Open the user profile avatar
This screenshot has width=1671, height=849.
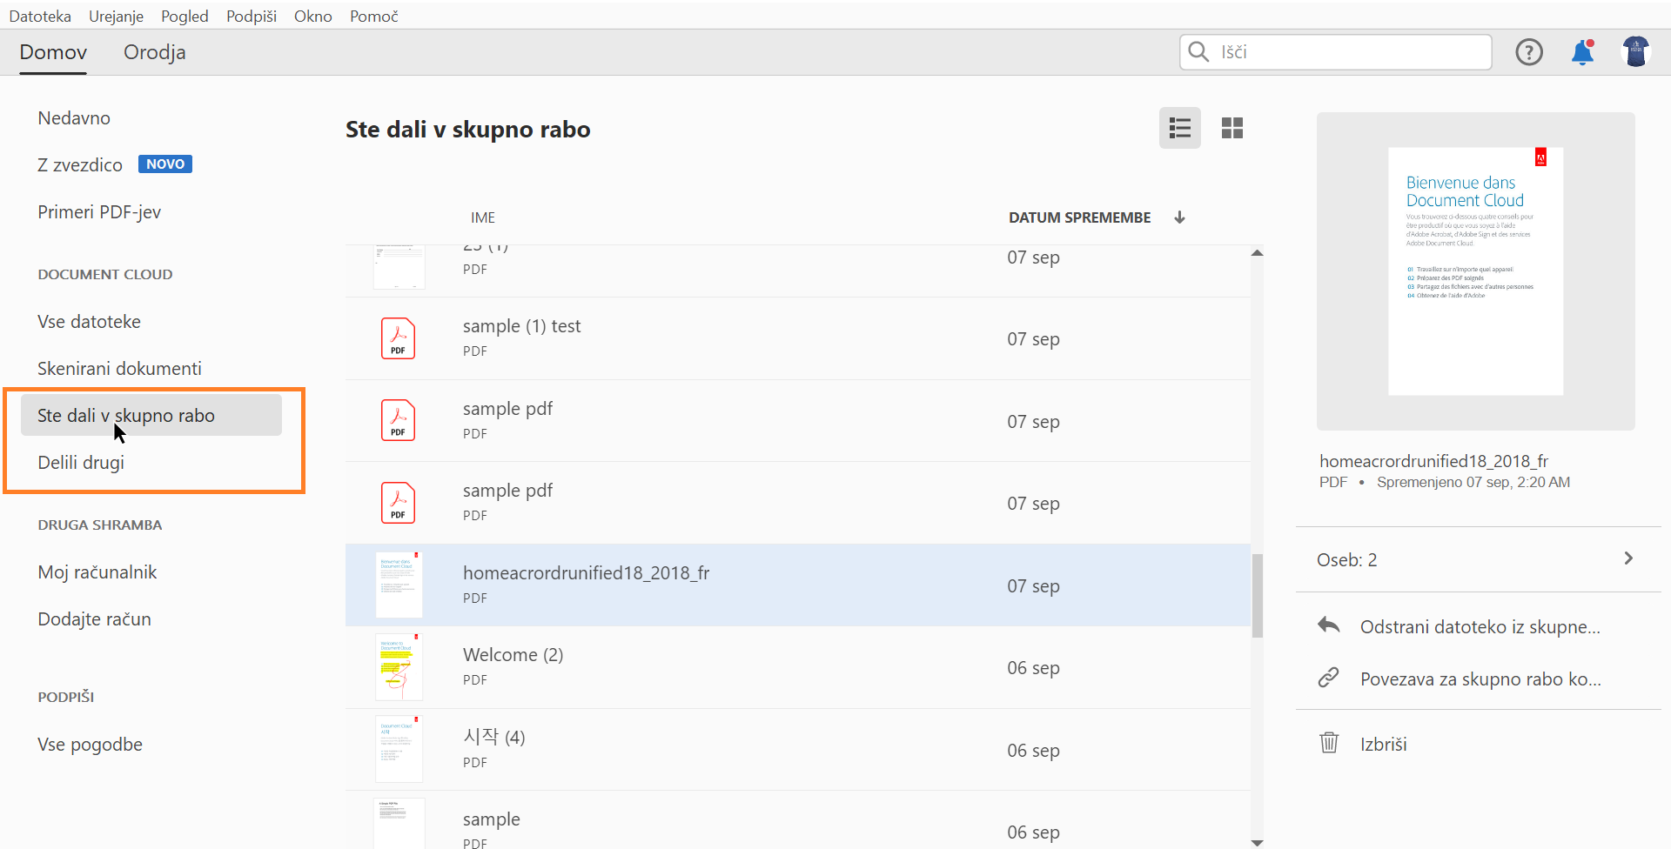point(1636,52)
